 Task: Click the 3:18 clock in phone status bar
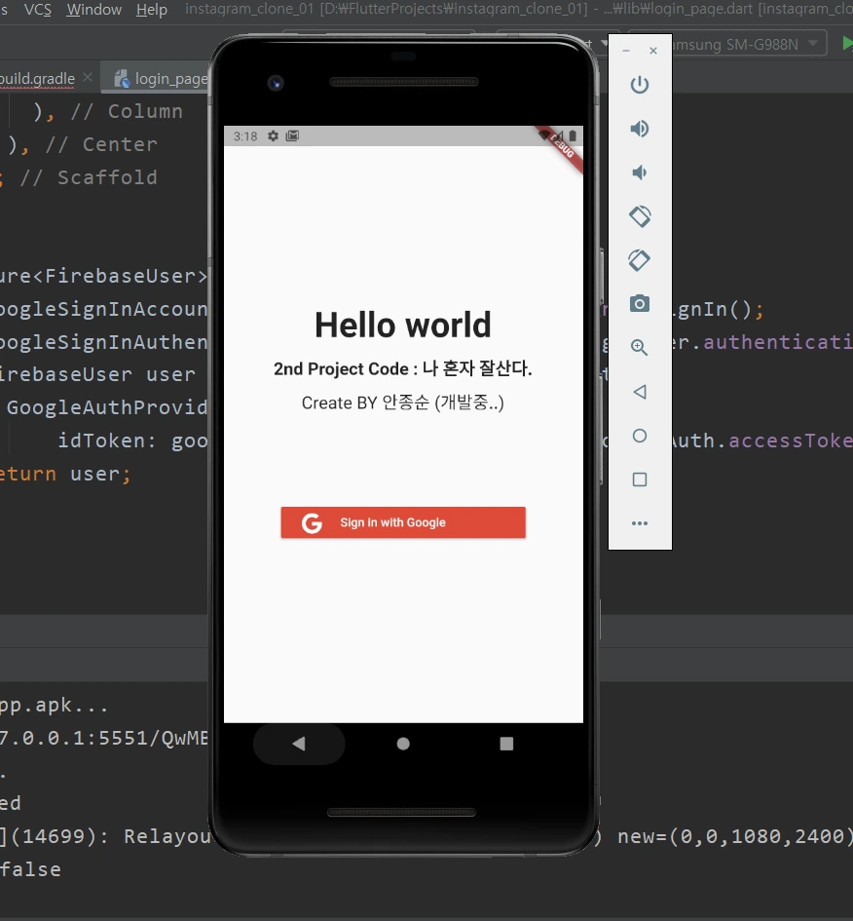coord(245,136)
